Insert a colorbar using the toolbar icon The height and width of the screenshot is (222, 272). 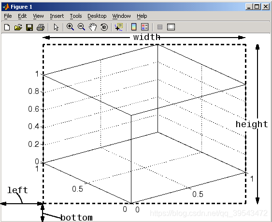pyautogui.click(x=133, y=27)
